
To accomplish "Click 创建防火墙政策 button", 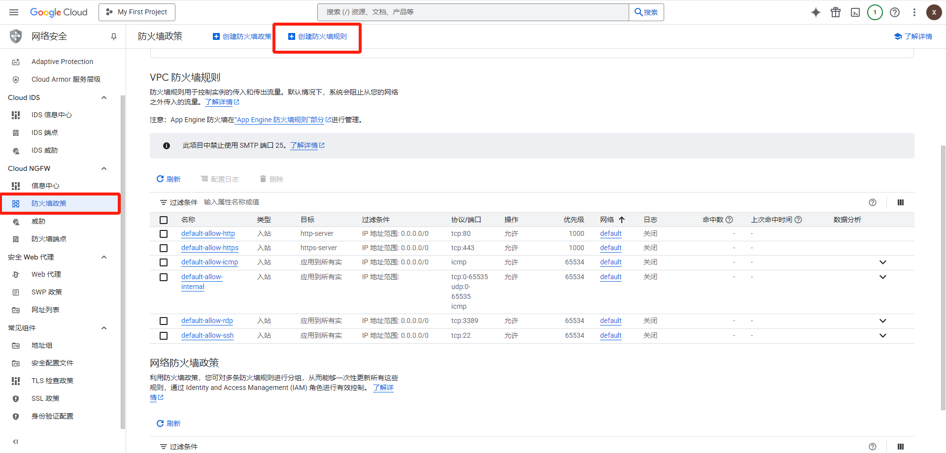I will [242, 36].
